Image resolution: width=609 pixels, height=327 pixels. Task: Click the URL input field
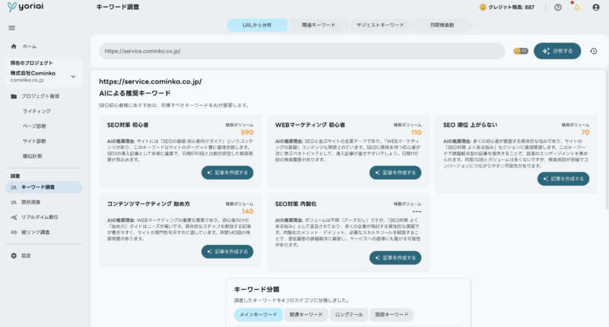[x=301, y=51]
